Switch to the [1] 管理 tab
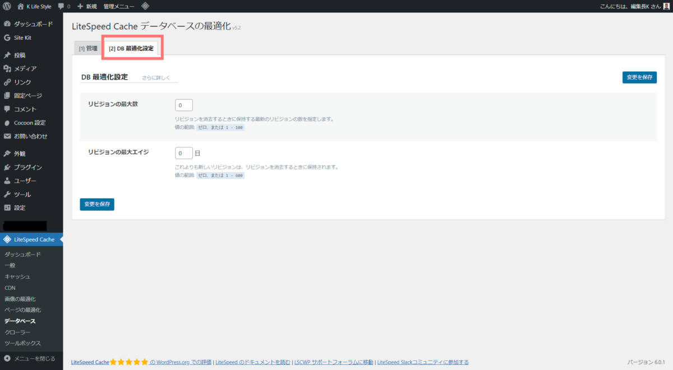Viewport: 673px width, 370px height. tap(87, 48)
